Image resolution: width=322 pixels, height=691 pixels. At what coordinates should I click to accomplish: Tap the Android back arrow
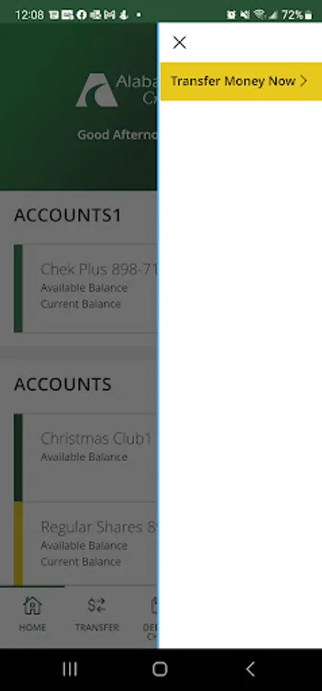tap(250, 669)
